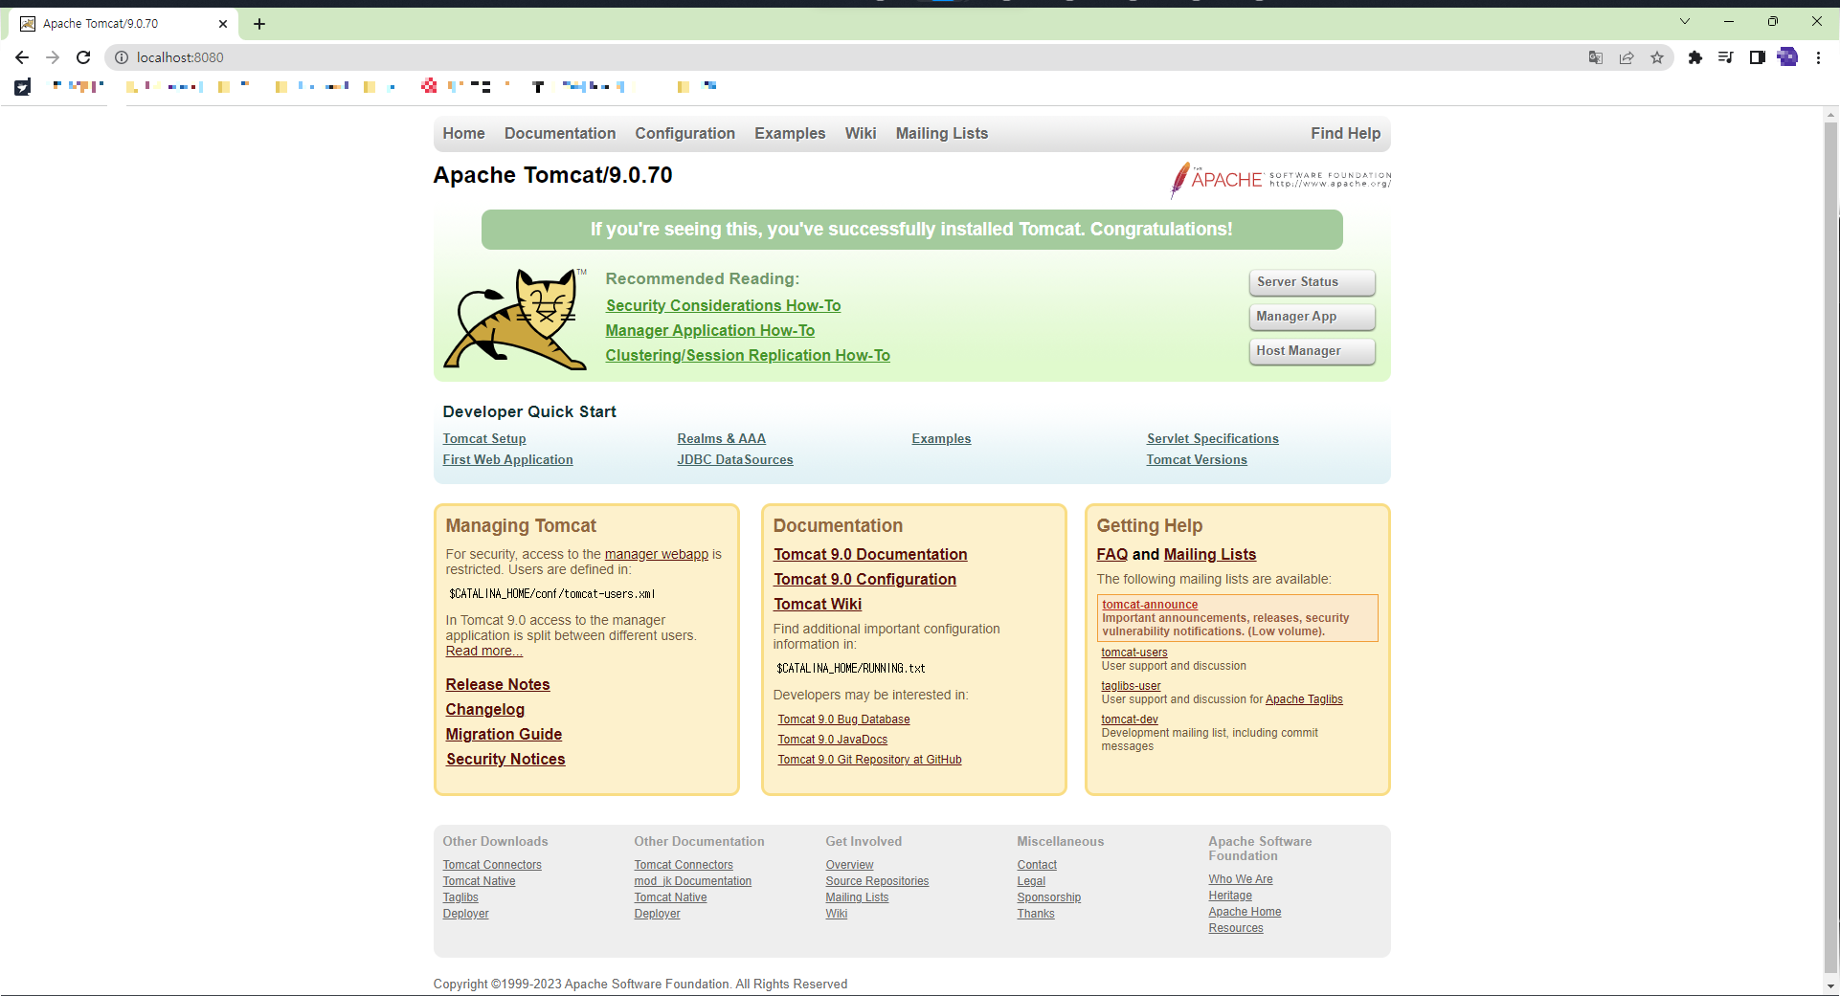This screenshot has width=1840, height=996.
Task: Open Documentation in navigation bar
Action: point(560,133)
